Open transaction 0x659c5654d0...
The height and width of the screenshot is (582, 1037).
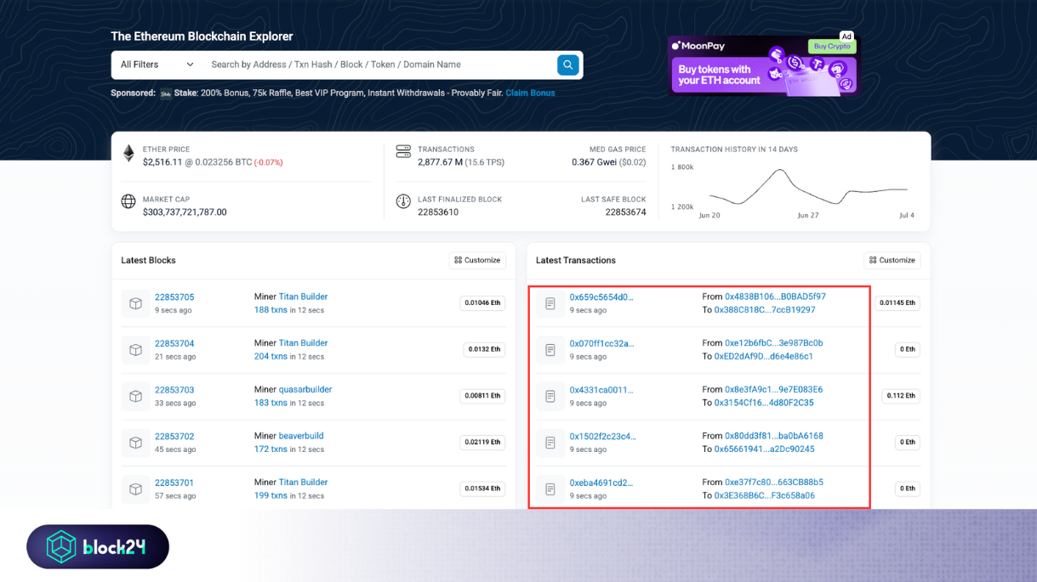(x=601, y=297)
